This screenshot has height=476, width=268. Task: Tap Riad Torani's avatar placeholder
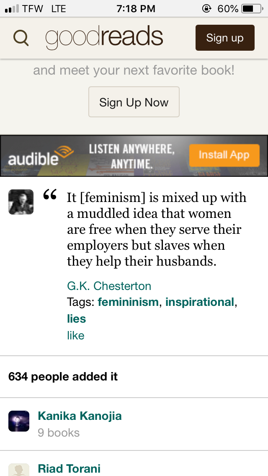coord(19,470)
